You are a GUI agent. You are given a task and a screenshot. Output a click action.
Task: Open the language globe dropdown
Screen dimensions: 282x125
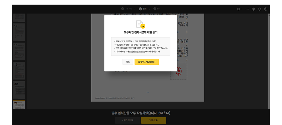239,9
